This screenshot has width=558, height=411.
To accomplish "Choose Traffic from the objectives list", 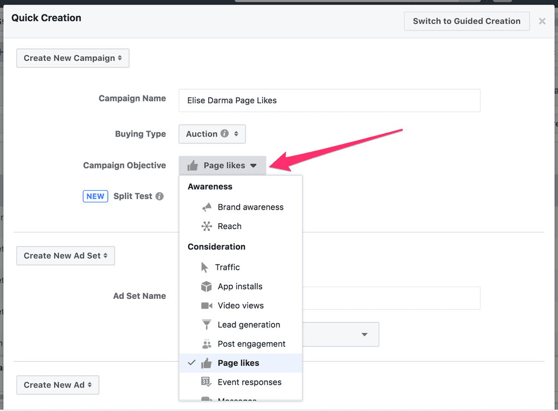I will click(240, 267).
